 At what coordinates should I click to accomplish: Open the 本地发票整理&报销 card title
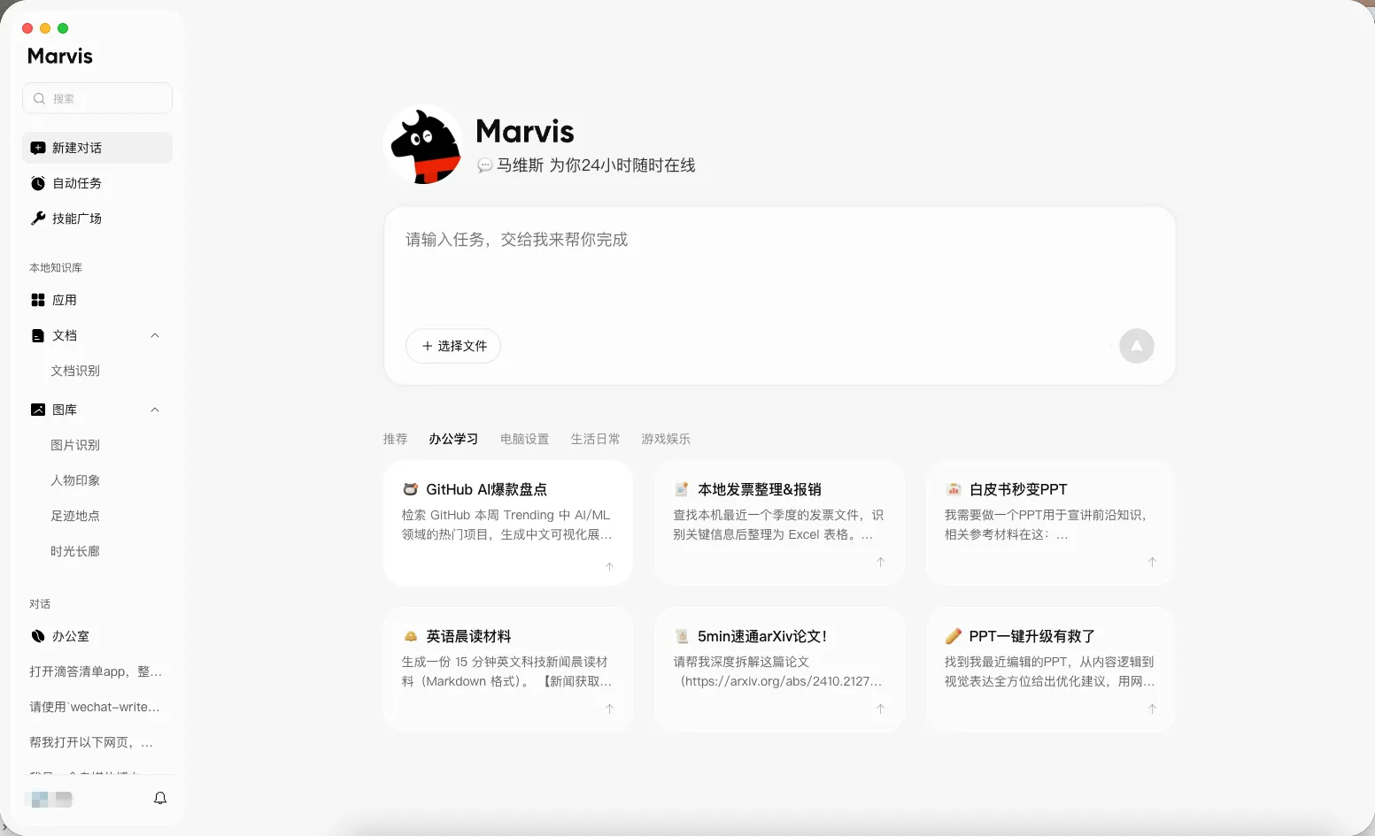click(x=760, y=489)
